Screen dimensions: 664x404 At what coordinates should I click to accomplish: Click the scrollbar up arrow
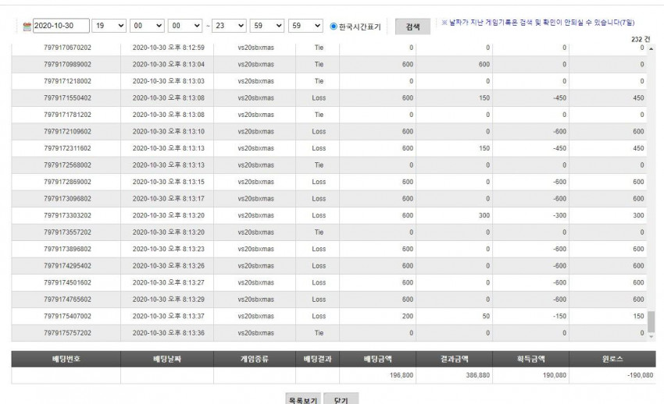(651, 48)
